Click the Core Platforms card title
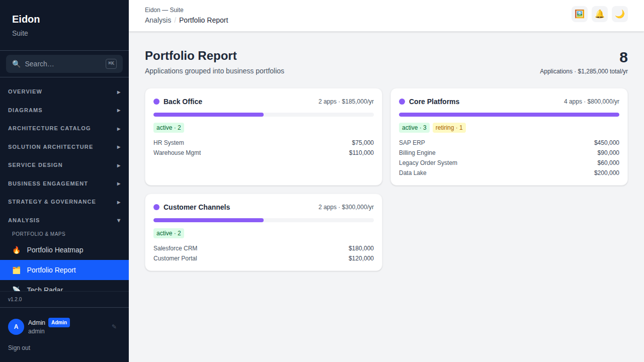This screenshot has width=644, height=362. [434, 102]
